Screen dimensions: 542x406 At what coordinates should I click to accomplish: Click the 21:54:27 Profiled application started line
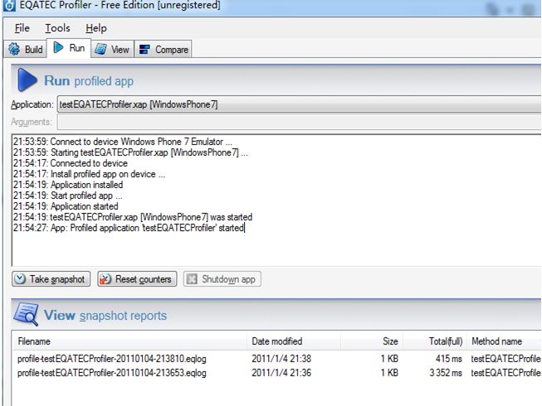click(x=129, y=228)
